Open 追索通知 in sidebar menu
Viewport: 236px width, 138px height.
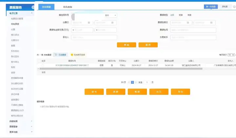15,100
